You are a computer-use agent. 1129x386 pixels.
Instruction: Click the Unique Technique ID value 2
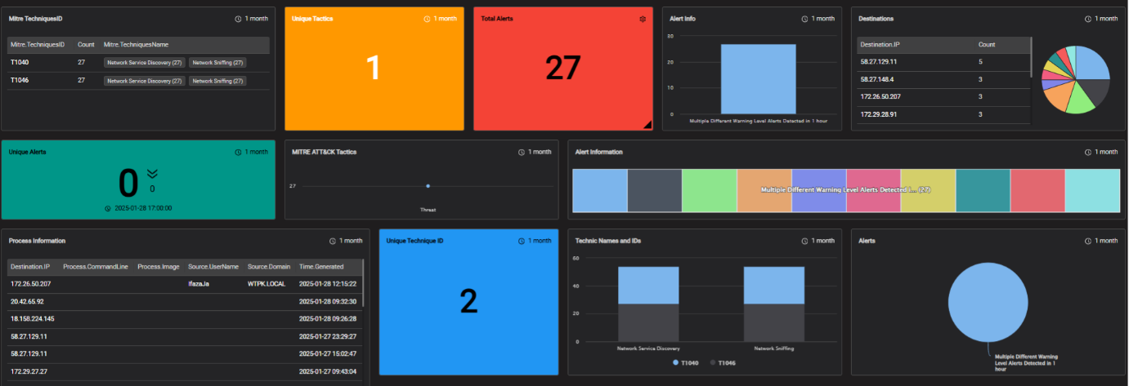[x=468, y=301]
